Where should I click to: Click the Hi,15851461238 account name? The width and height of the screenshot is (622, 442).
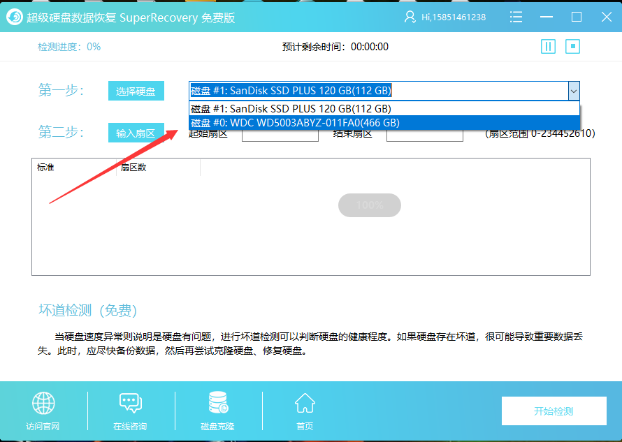[454, 17]
